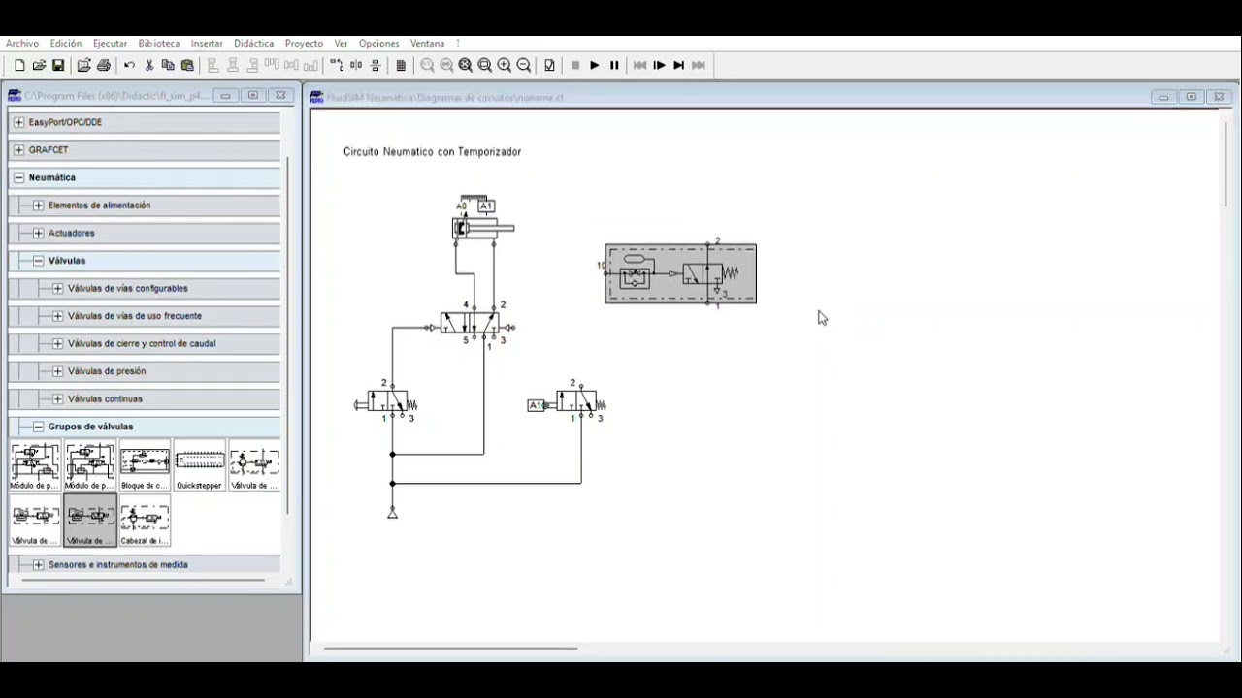The image size is (1242, 698).
Task: Copy the selected component
Action: (168, 65)
